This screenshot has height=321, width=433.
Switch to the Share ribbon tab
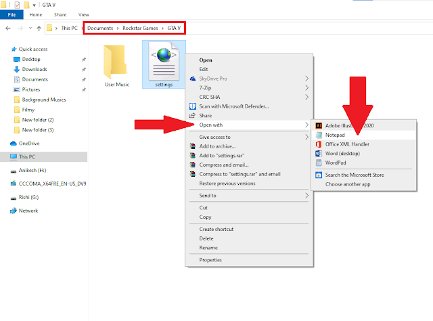[x=60, y=15]
